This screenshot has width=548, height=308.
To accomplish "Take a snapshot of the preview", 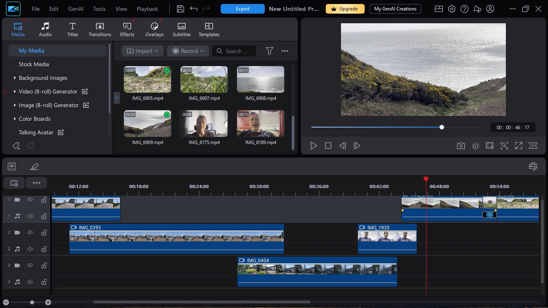I will (461, 146).
